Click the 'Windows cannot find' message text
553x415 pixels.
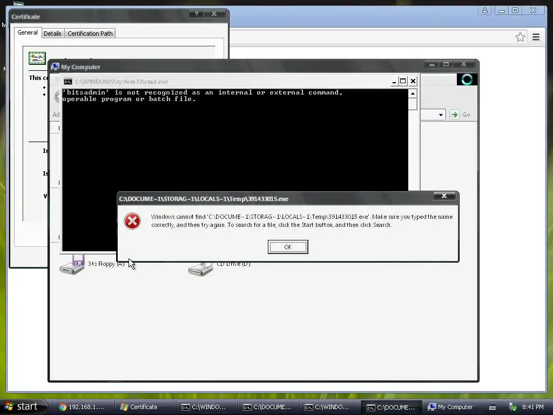[301, 221]
